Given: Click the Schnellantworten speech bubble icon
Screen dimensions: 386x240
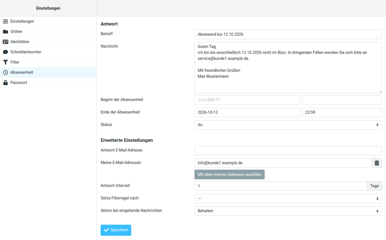Looking at the screenshot, I should click(5, 52).
